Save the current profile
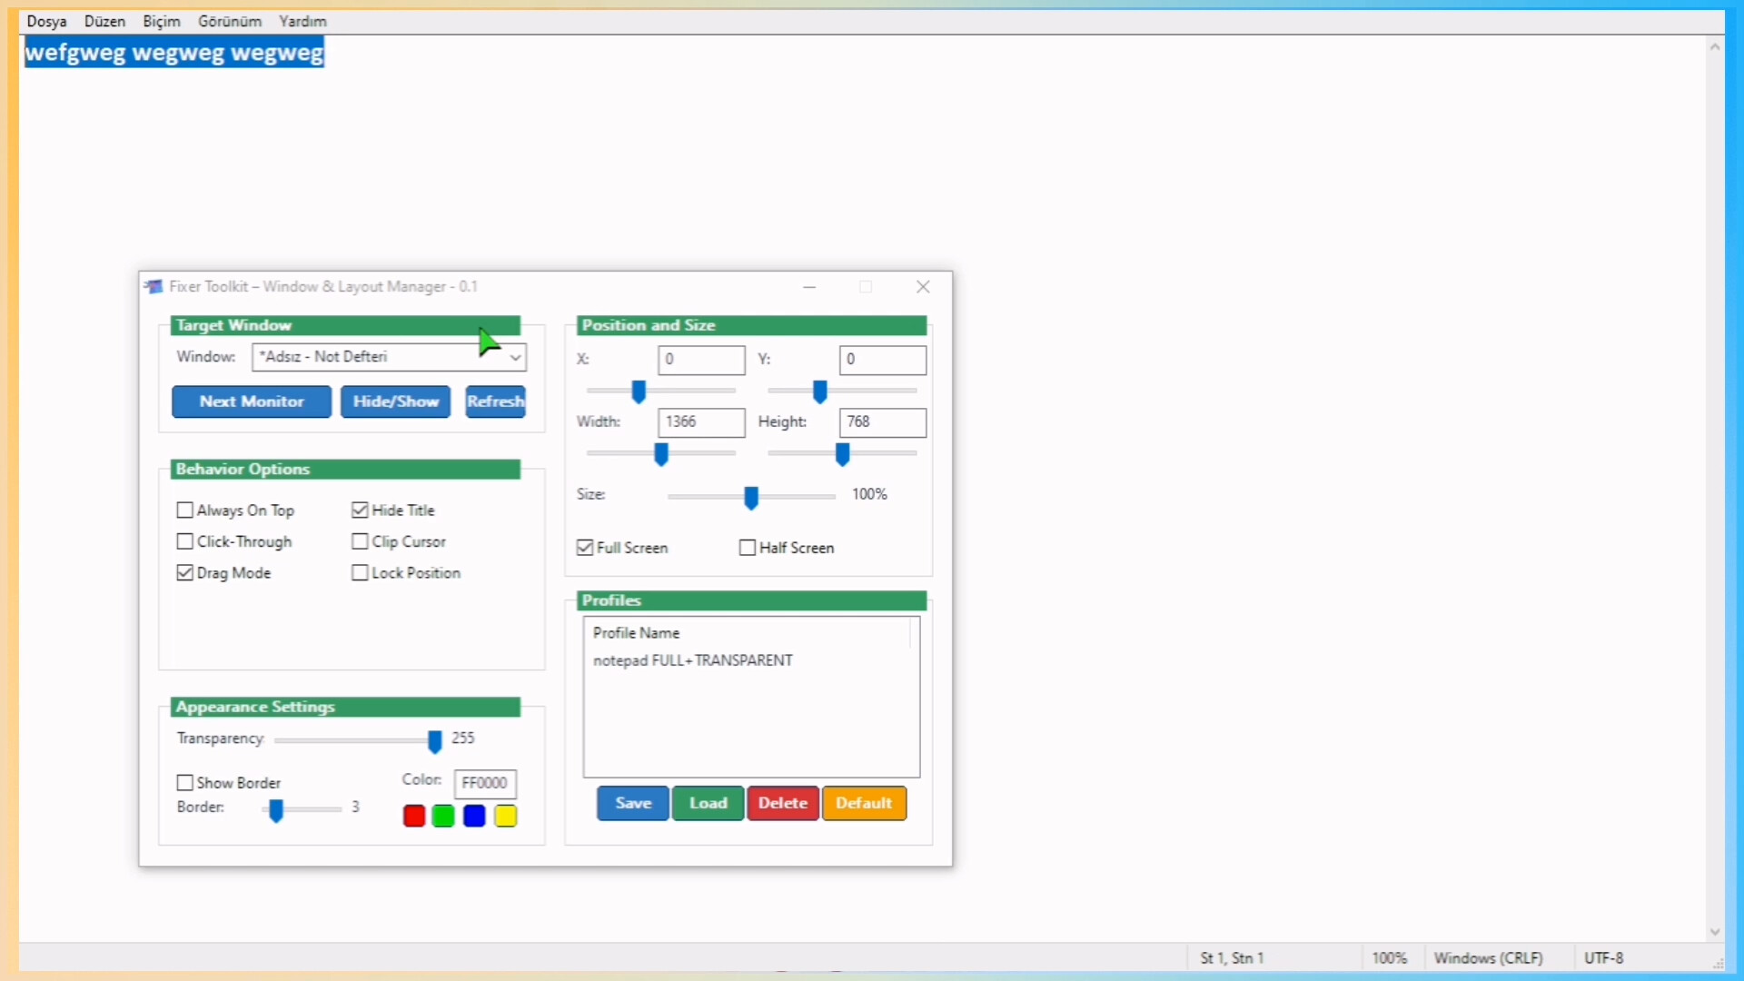Screen dimensions: 1744x981 pyautogui.click(x=632, y=803)
